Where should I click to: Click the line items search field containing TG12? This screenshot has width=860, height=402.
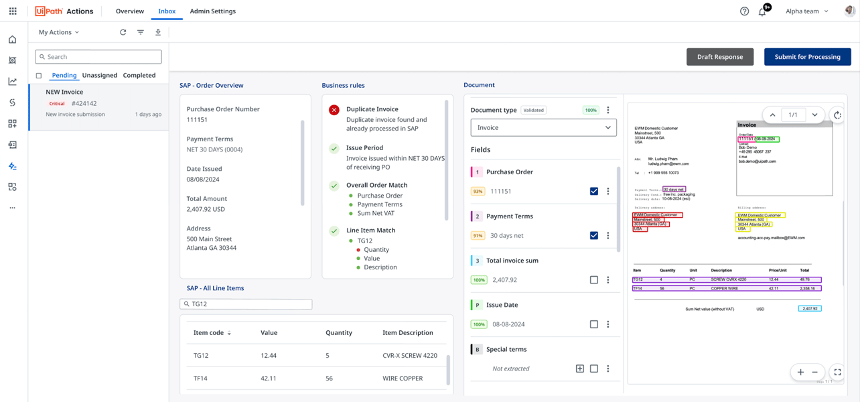pyautogui.click(x=246, y=304)
